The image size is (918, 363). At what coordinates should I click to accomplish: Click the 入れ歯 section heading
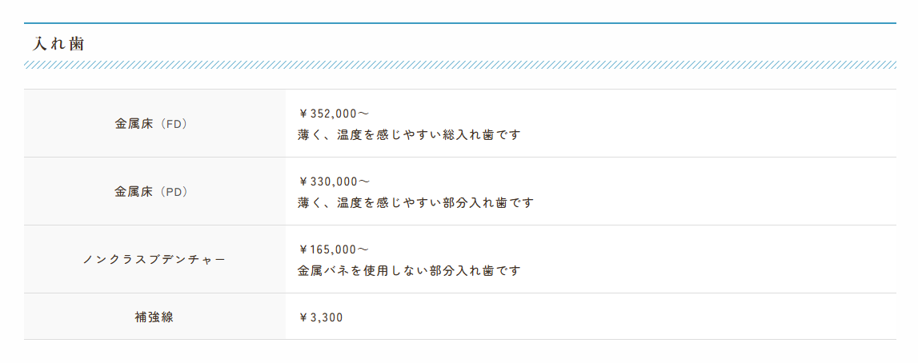click(58, 44)
